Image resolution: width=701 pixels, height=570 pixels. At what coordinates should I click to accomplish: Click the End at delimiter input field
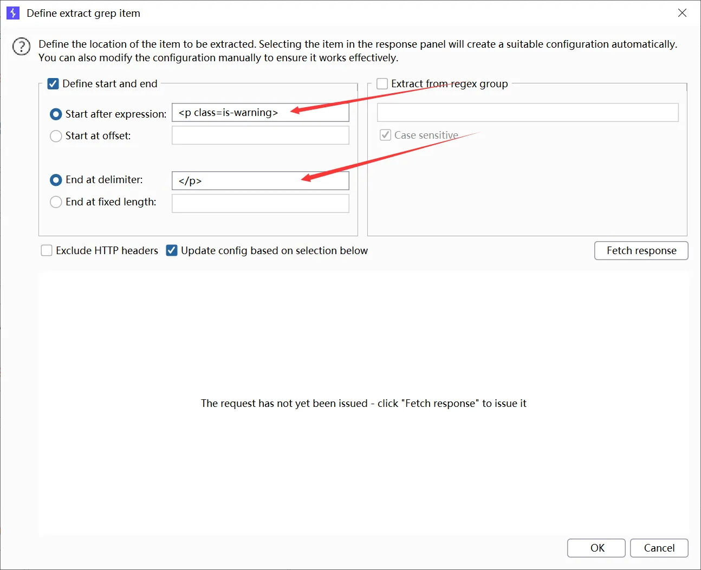[x=261, y=180]
